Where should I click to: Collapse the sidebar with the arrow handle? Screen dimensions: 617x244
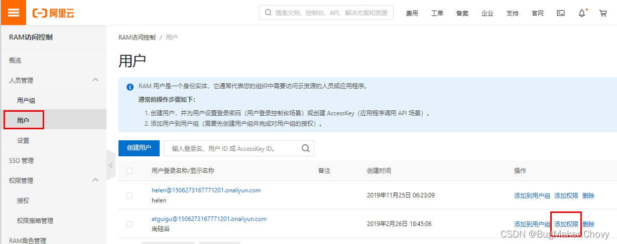(111, 164)
